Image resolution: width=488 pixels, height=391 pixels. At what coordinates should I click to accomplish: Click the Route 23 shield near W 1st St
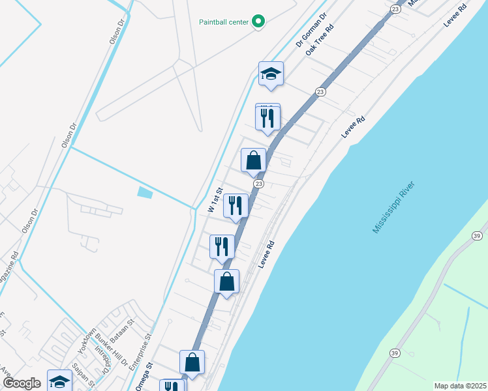point(258,184)
